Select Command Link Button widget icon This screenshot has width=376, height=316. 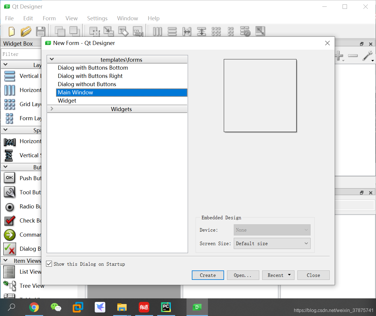[10, 235]
